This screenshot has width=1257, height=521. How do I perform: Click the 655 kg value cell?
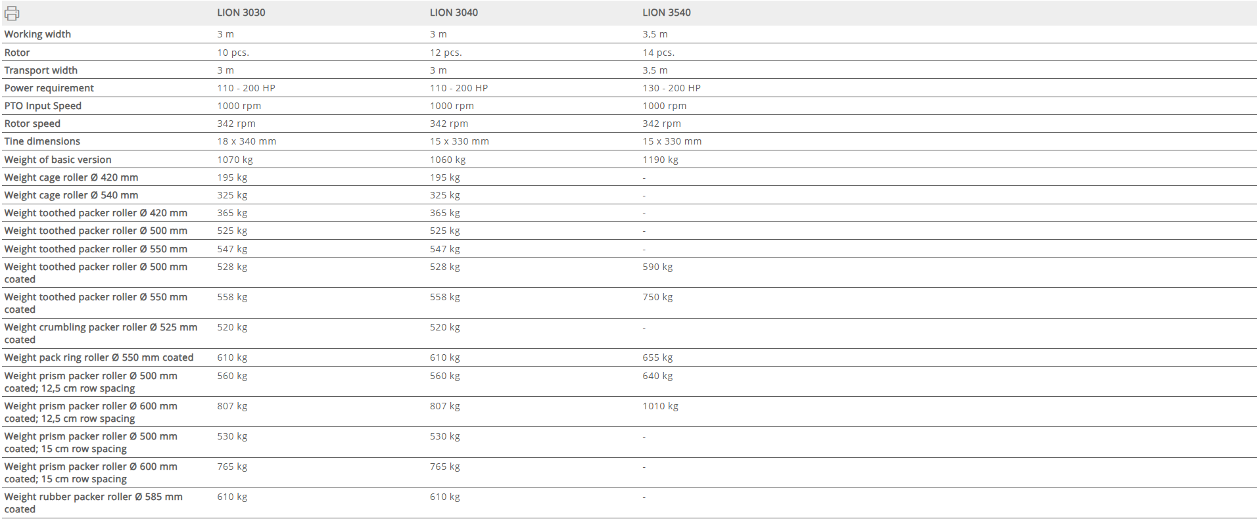coord(657,357)
